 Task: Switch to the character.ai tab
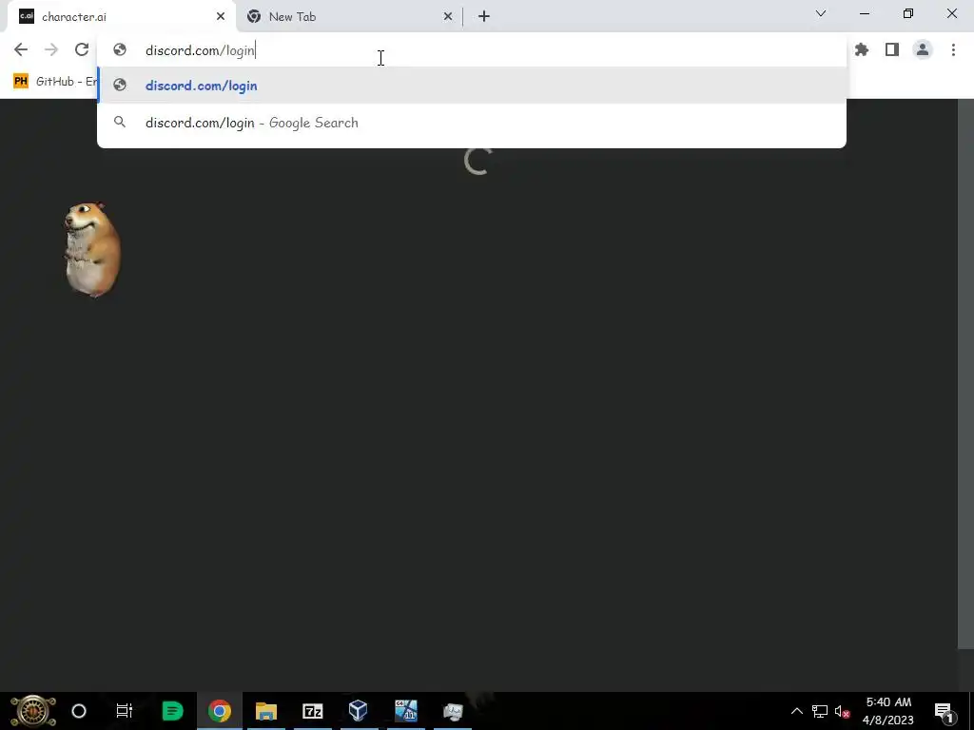[122, 17]
